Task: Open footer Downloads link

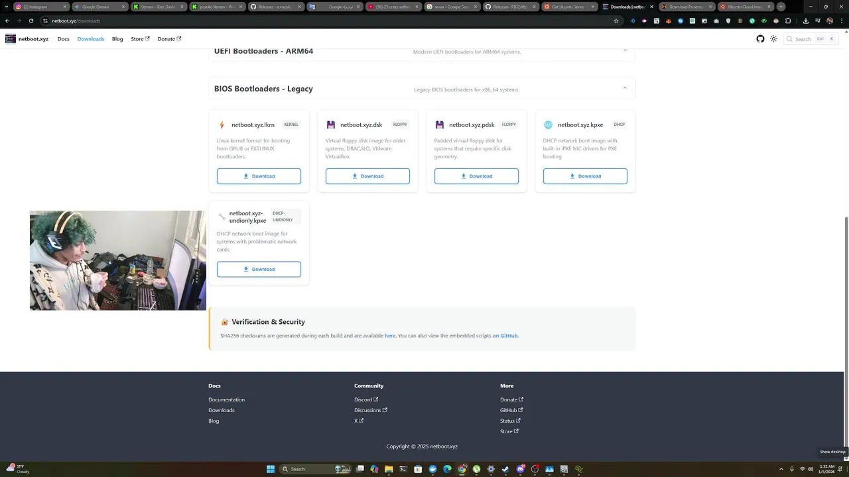Action: click(222, 410)
